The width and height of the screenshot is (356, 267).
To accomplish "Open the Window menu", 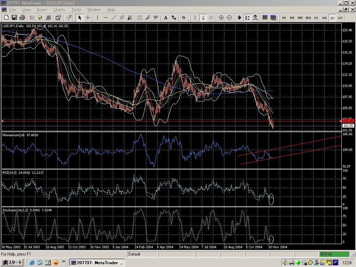I will tap(94, 10).
